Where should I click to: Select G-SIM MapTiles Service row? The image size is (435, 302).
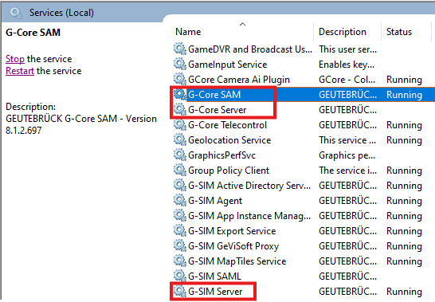pyautogui.click(x=304, y=261)
